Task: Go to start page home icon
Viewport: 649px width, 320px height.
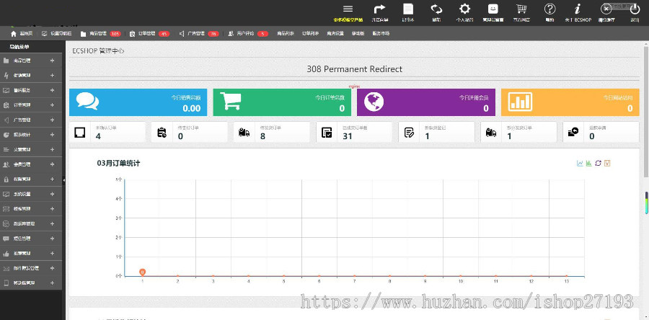Action: click(x=13, y=34)
